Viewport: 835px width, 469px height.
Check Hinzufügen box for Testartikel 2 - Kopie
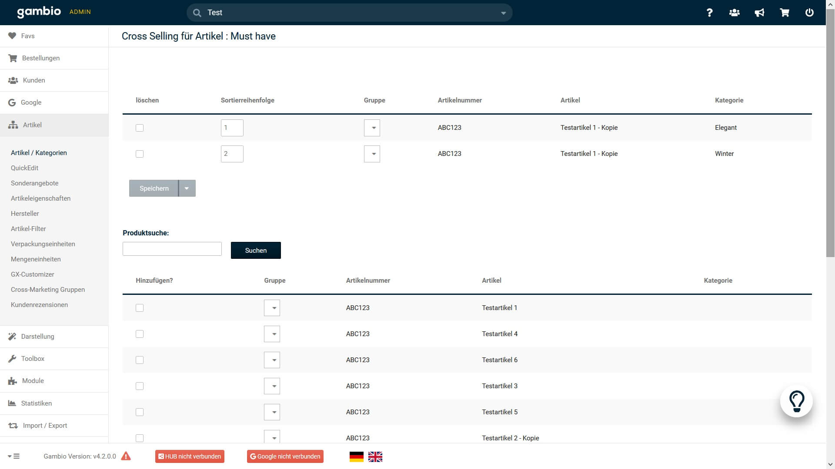click(140, 438)
